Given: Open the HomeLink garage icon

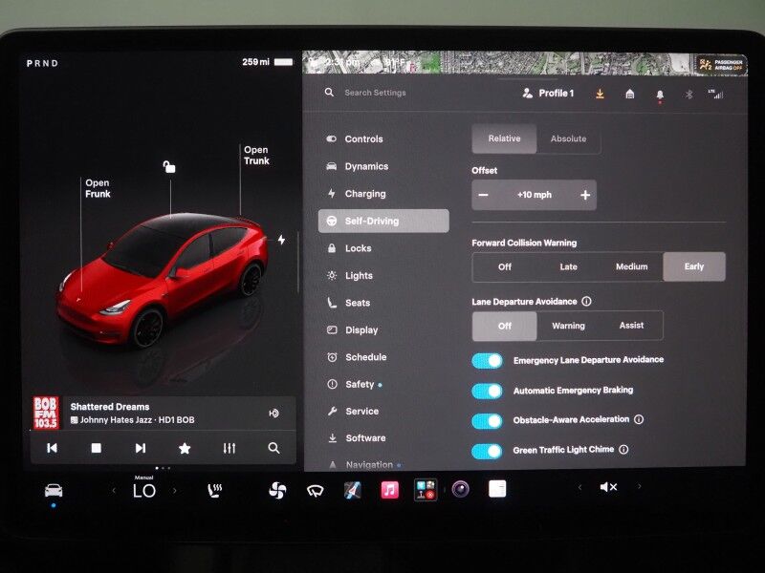Looking at the screenshot, I should tap(630, 94).
